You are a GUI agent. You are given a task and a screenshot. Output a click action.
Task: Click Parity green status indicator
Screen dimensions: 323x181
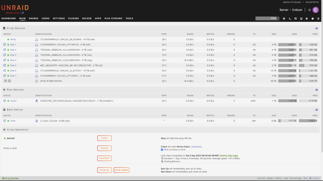click(8, 39)
